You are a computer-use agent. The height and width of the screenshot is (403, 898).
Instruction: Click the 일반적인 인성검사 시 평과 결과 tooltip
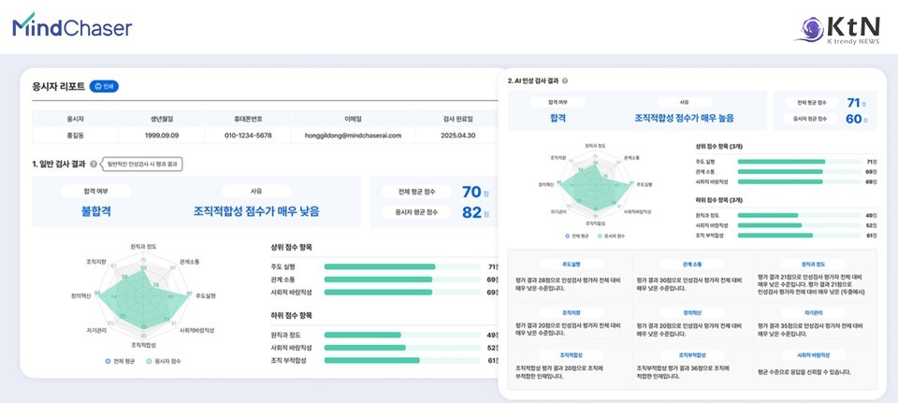(x=141, y=165)
